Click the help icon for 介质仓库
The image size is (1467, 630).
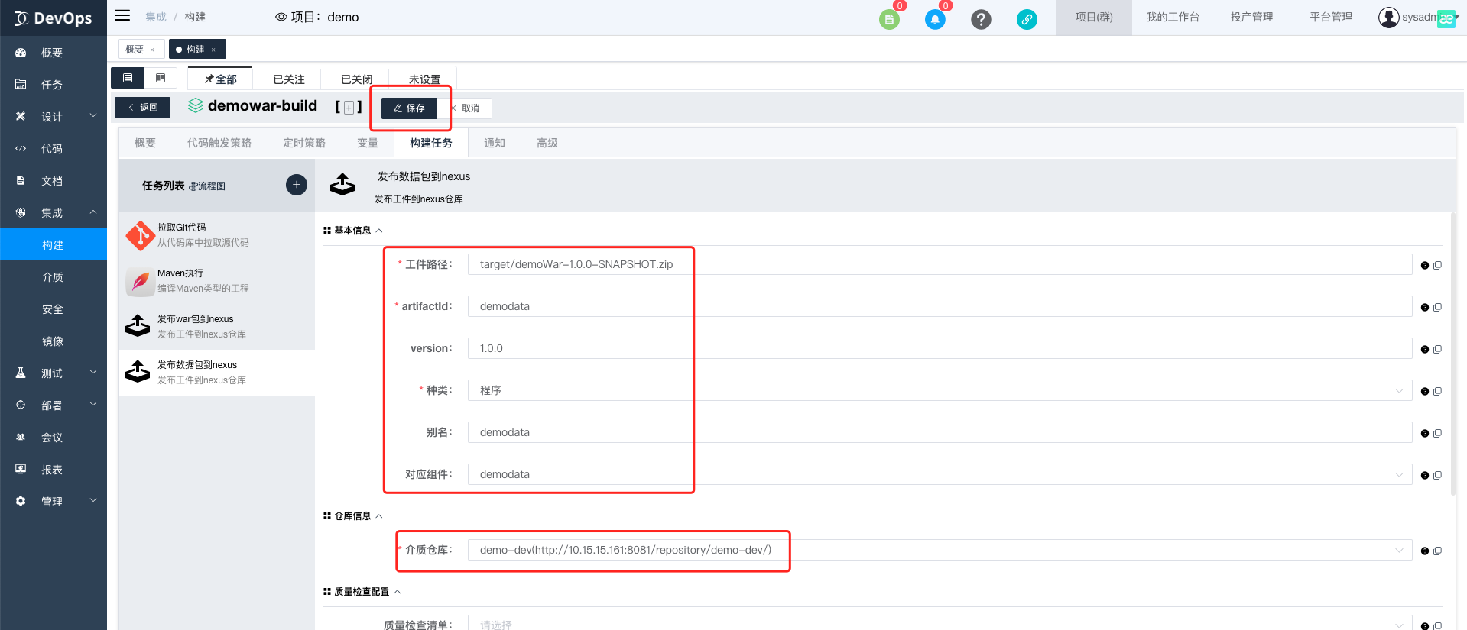(1425, 551)
